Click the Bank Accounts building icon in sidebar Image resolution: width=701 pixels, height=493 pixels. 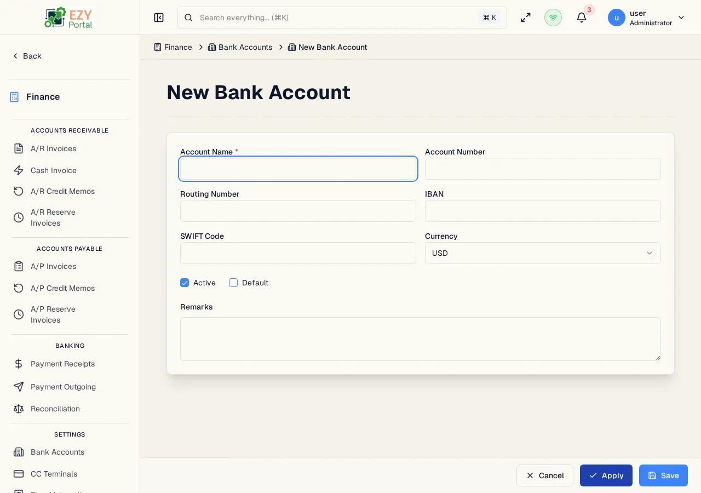point(19,452)
